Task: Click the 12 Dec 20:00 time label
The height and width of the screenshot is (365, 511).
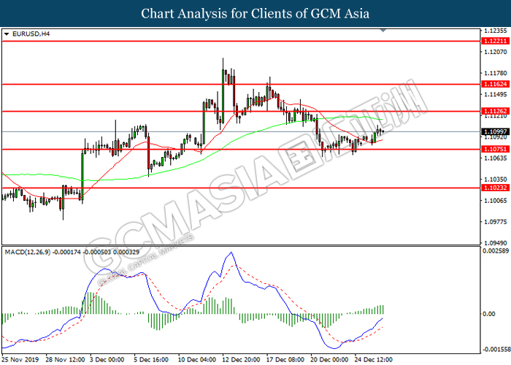Action: click(241, 360)
